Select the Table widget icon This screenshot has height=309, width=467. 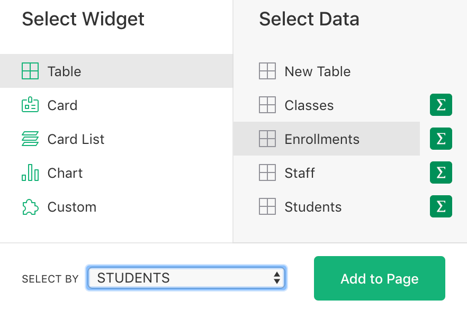29,71
